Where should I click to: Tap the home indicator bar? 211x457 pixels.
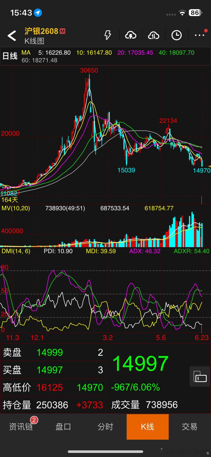tap(106, 452)
